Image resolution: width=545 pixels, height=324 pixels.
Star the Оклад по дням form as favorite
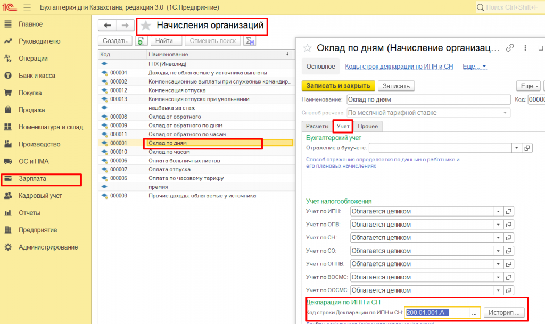point(307,48)
